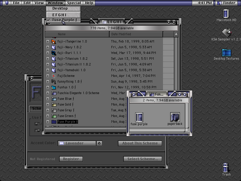Image resolution: width=241 pixels, height=181 pixels.
Task: Click the Register button
Action: coord(71,159)
